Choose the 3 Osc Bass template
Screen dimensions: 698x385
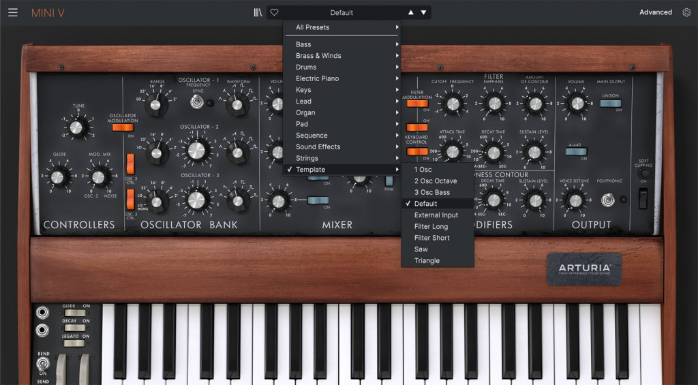(x=438, y=192)
